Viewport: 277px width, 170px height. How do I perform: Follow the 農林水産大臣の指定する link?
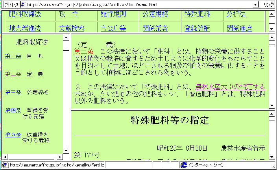[x=231, y=87]
